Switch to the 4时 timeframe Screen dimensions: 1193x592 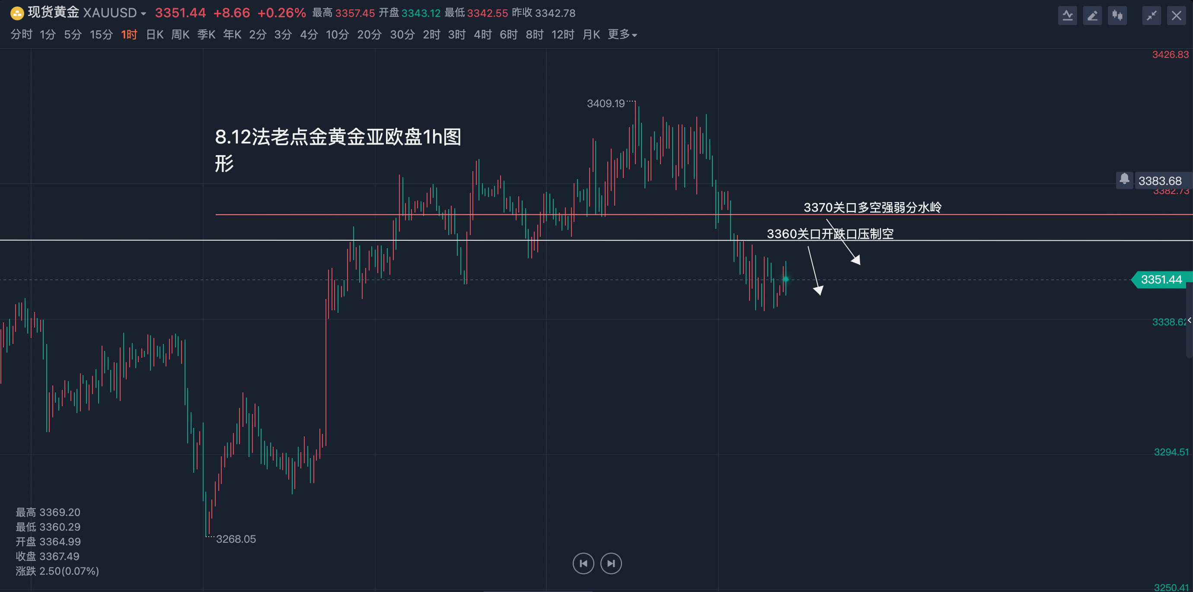pyautogui.click(x=482, y=35)
